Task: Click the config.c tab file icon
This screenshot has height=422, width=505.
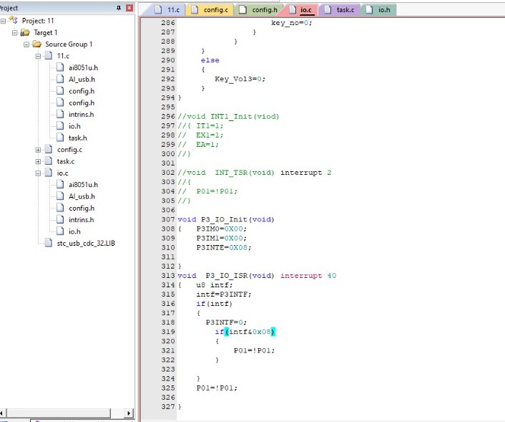Action: coord(195,10)
